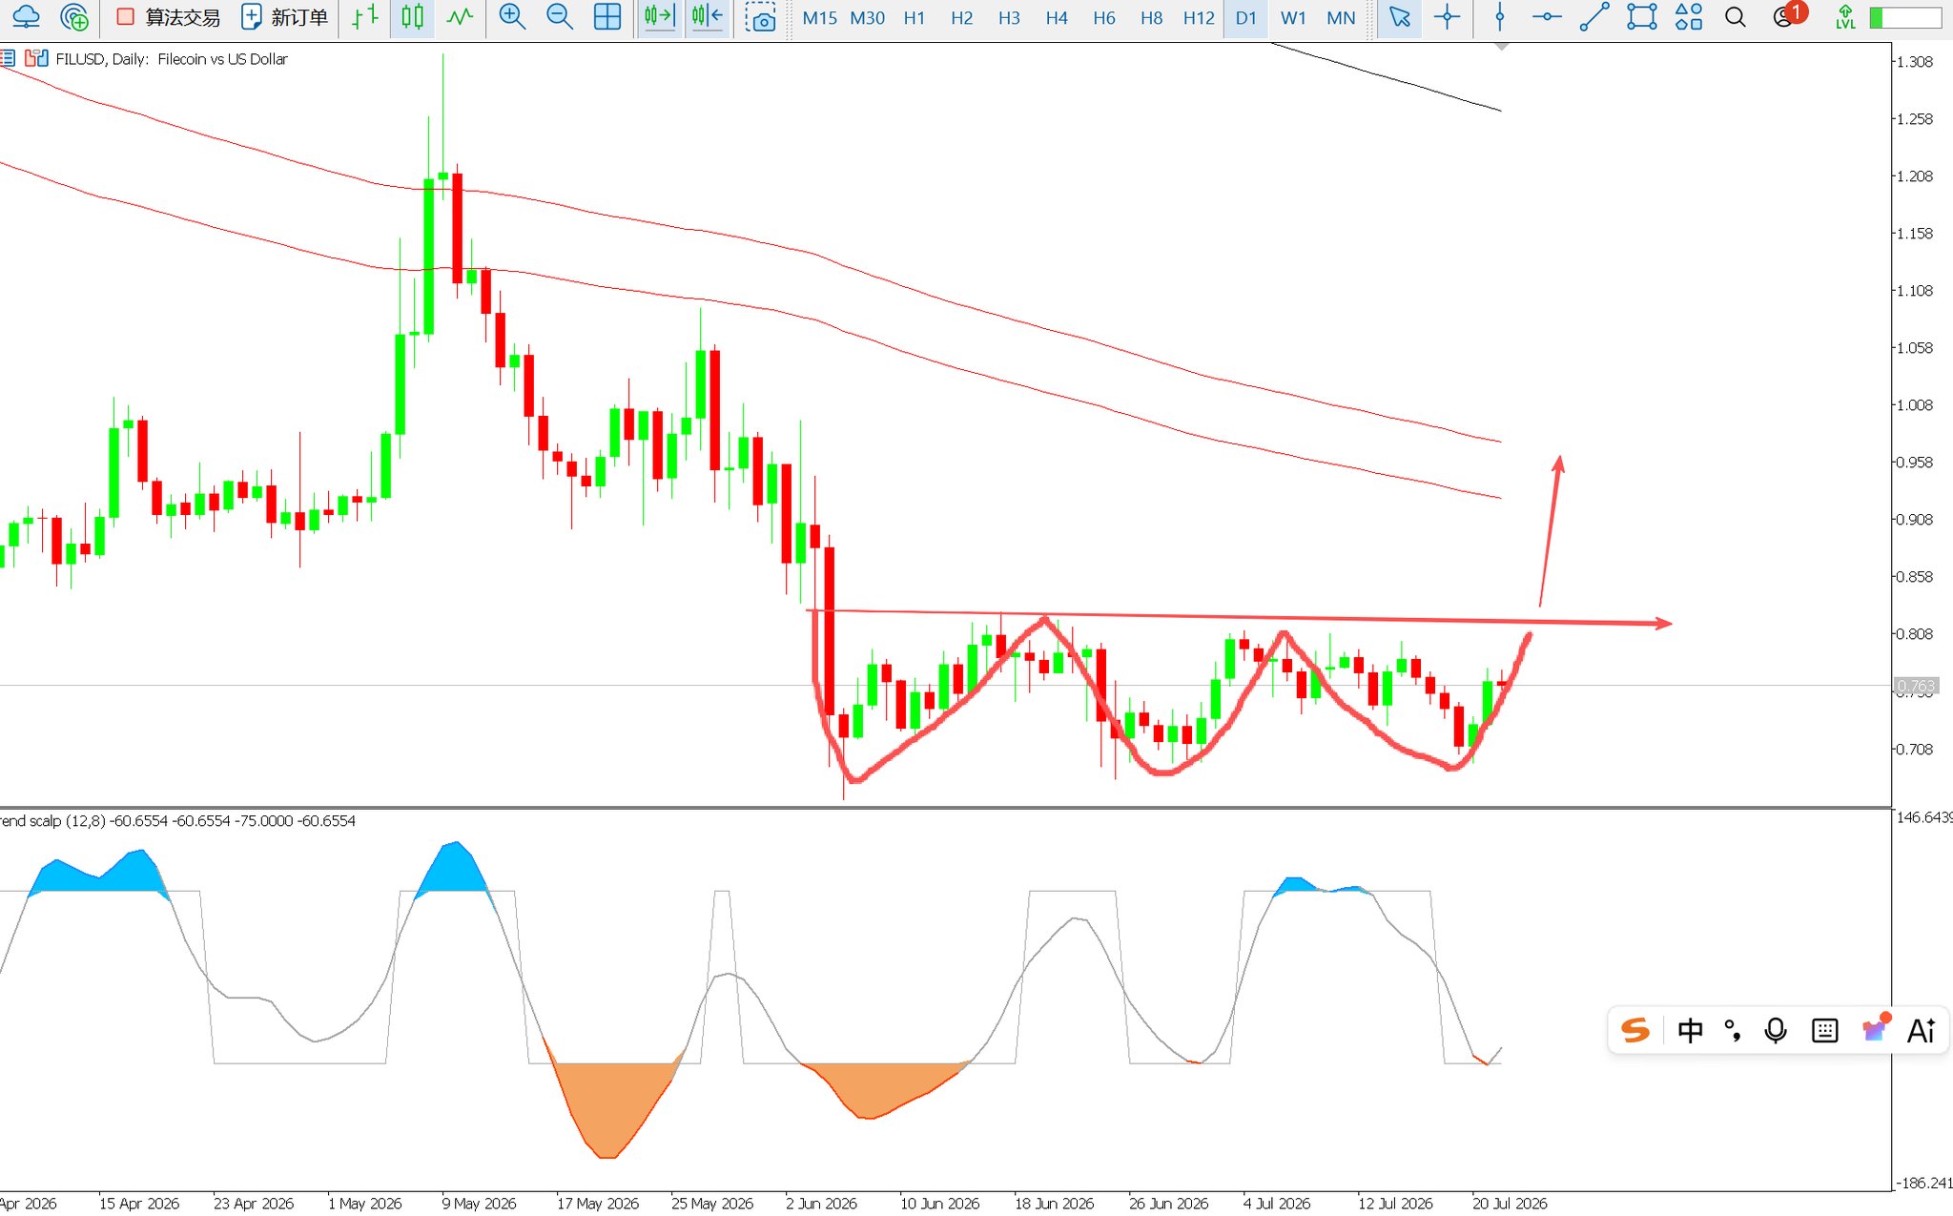
Task: Select the H6 timeframe
Action: point(1104,18)
